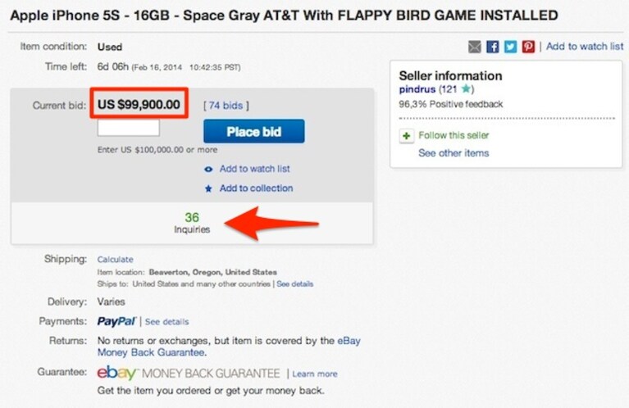Click the Place bid button

254,131
